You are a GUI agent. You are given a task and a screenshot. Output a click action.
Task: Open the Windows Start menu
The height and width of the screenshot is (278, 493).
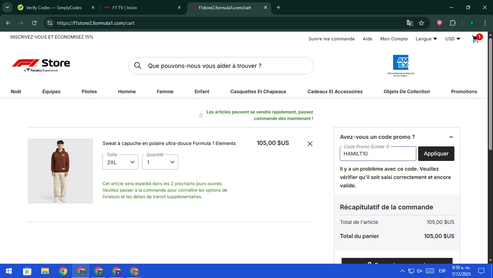coord(9,271)
